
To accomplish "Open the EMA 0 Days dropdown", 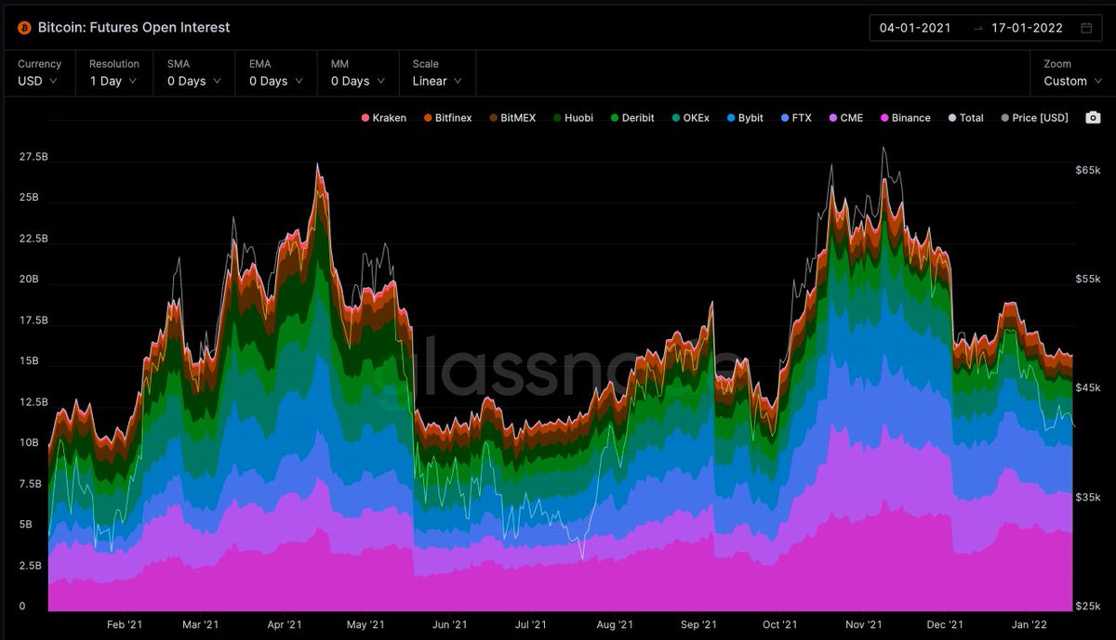I will click(x=276, y=73).
